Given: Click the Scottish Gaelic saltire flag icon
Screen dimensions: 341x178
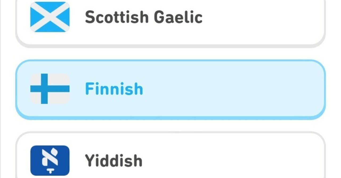Looking at the screenshot, I should pyautogui.click(x=50, y=17).
